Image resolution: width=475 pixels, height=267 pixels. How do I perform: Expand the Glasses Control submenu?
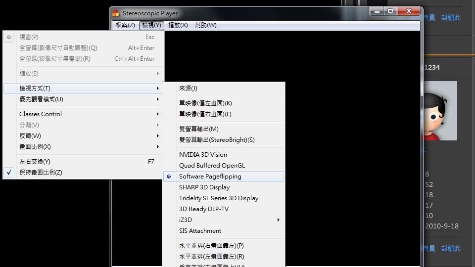[84, 114]
